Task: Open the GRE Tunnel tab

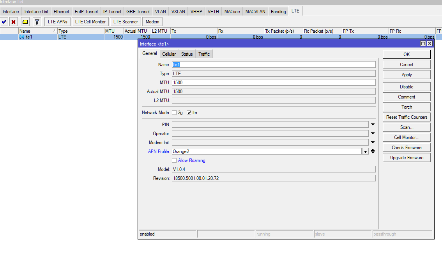Action: click(x=138, y=12)
